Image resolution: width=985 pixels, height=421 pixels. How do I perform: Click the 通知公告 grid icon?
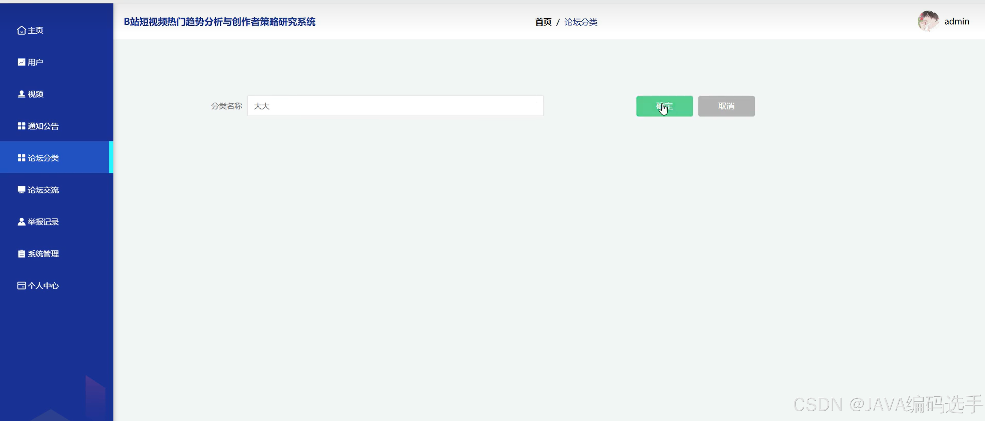click(x=21, y=126)
